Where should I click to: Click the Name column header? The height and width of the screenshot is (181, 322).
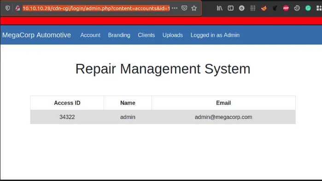(x=128, y=103)
